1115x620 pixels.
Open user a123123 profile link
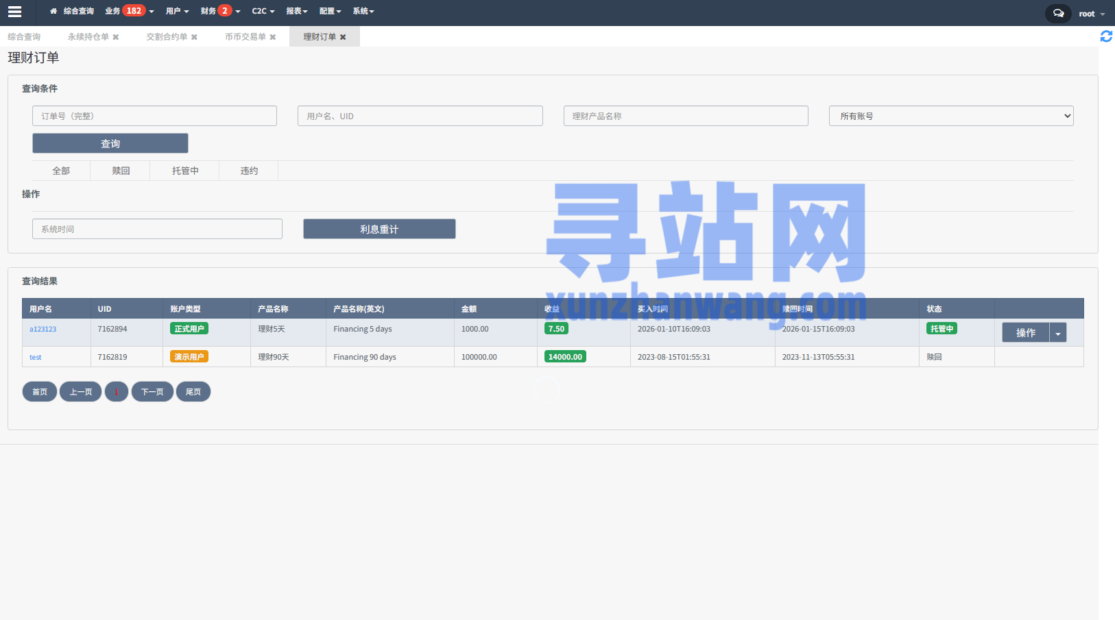[x=43, y=329]
